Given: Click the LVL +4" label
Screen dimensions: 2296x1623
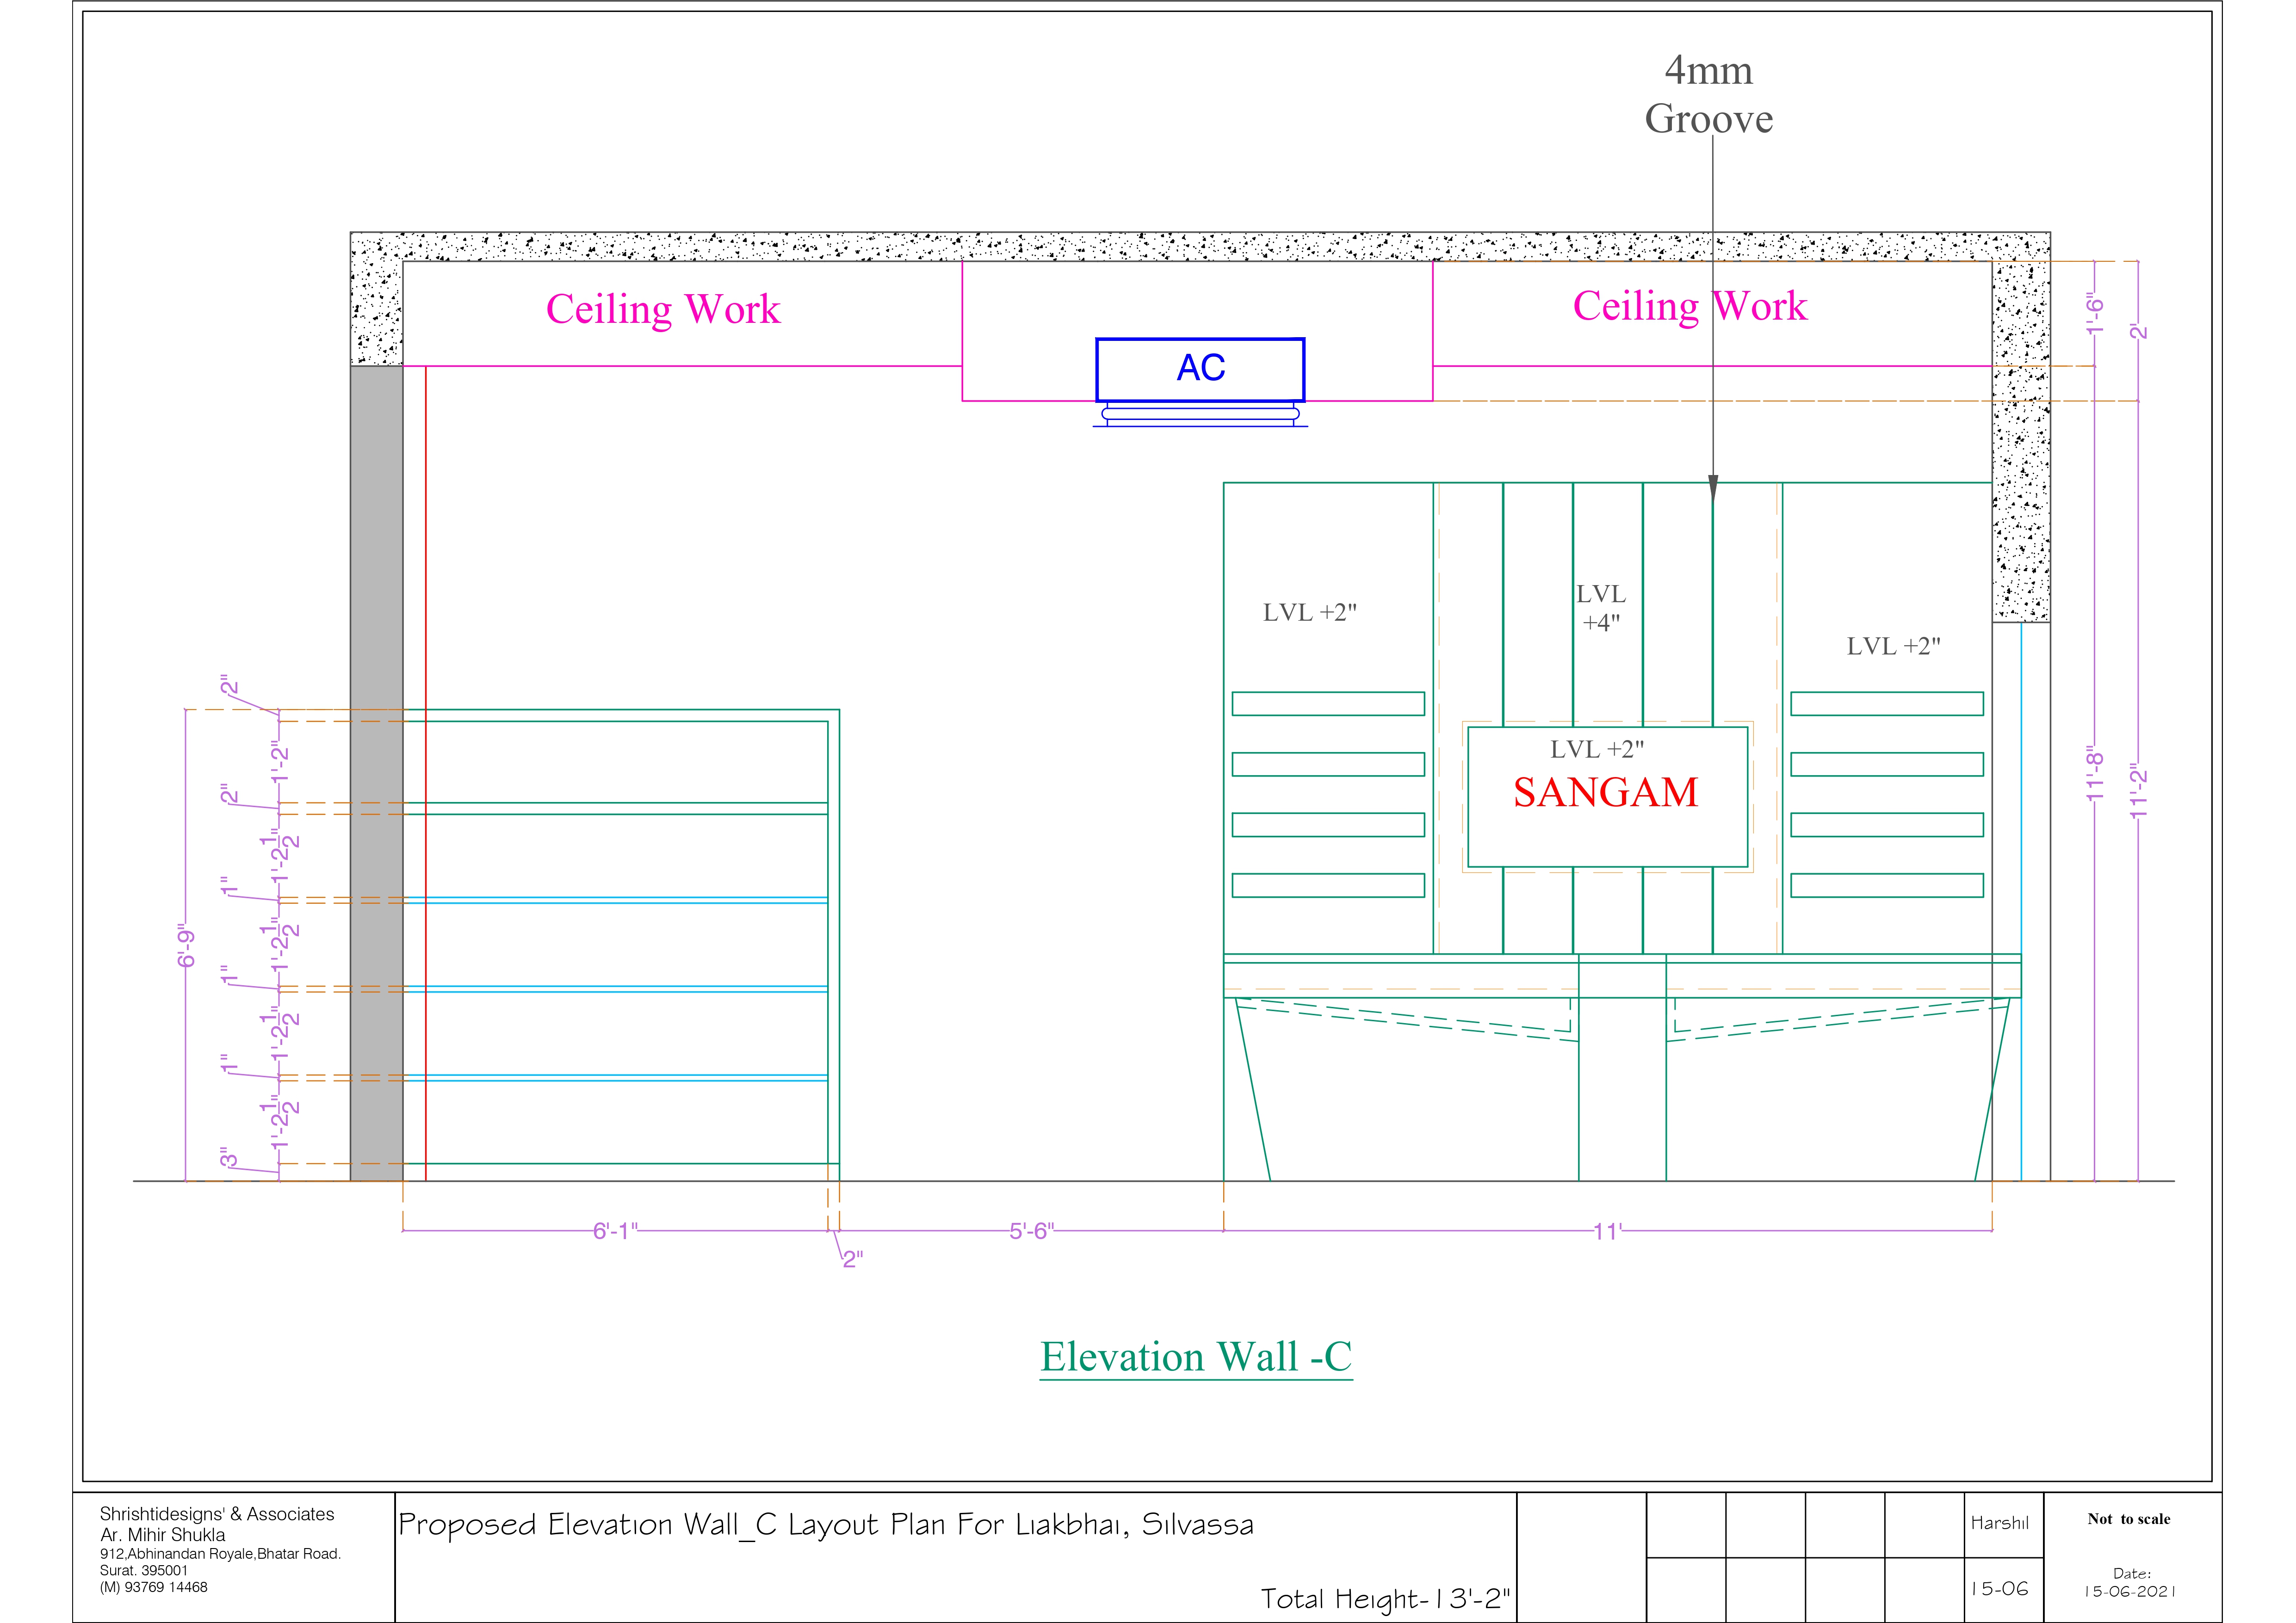Looking at the screenshot, I should click(1600, 608).
